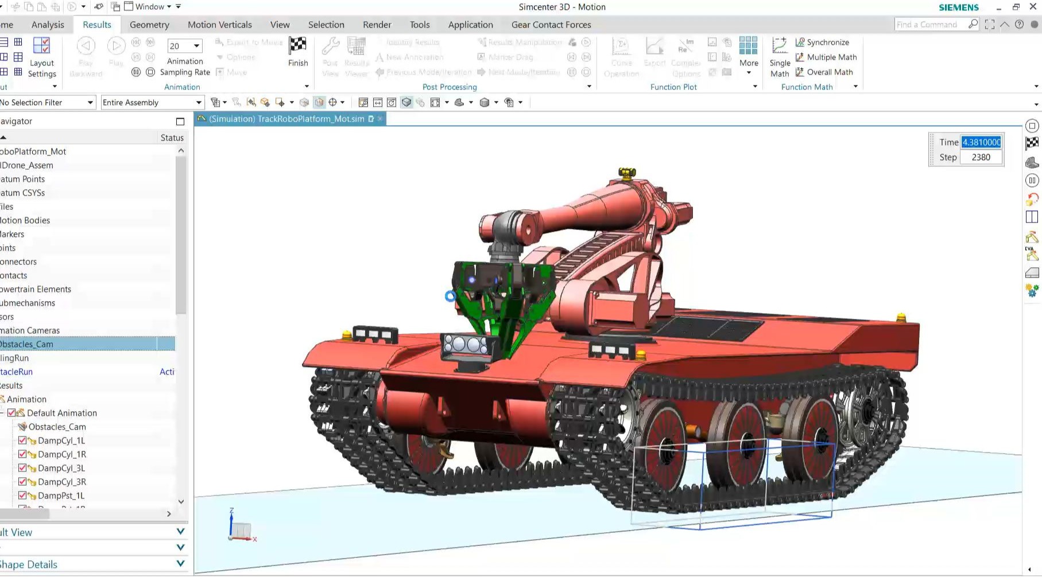Switch to the Geometry ribbon tab

[x=149, y=25]
